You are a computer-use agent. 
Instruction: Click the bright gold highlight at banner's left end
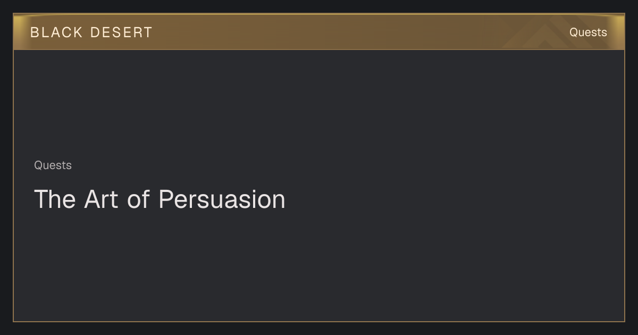click(20, 32)
